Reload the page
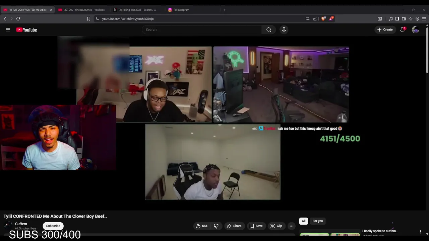Viewport: 429px width, 241px height. (18, 19)
